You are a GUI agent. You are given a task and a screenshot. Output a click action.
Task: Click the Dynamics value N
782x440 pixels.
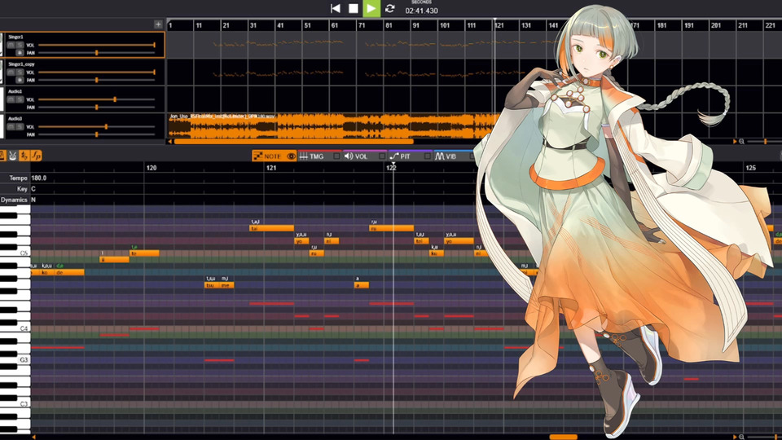tap(33, 200)
